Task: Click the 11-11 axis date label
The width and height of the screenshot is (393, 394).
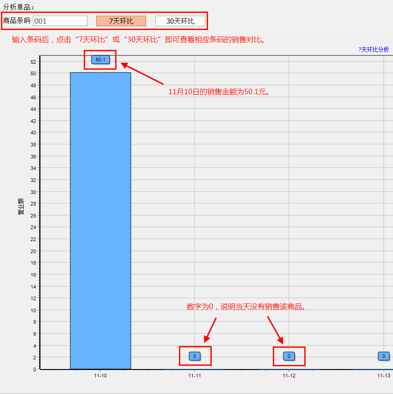Action: (x=195, y=376)
